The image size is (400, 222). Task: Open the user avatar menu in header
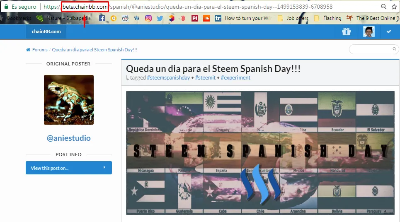[x=368, y=31]
